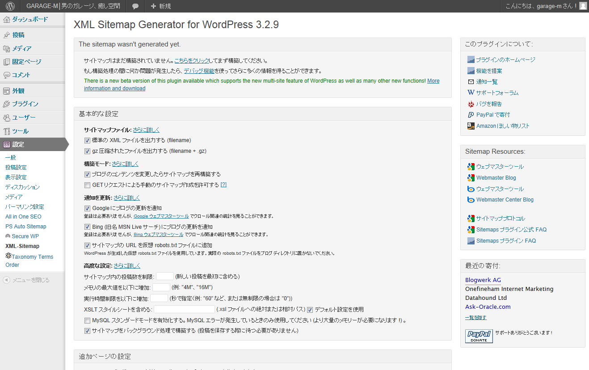The height and width of the screenshot is (370, 589).
Task: Open 投稿設定 submenu item
Action: coord(16,168)
